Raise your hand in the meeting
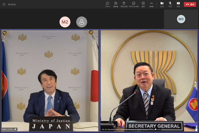Viewport: 199px width, 133px height. pos(124,4)
